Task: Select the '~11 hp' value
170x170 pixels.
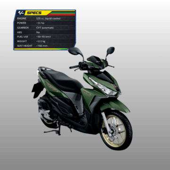Action: (x=40, y=23)
